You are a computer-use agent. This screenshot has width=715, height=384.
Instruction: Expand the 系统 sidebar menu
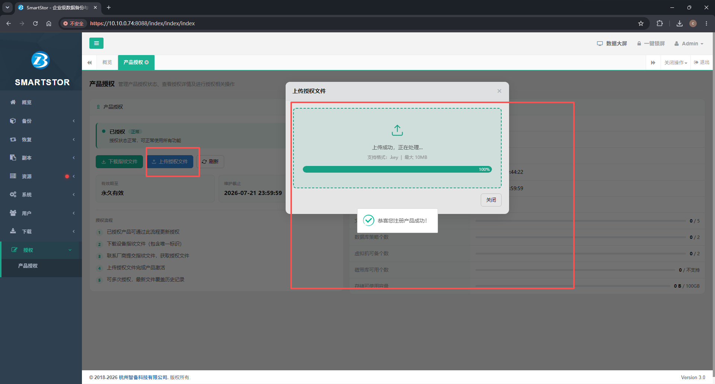pos(41,195)
